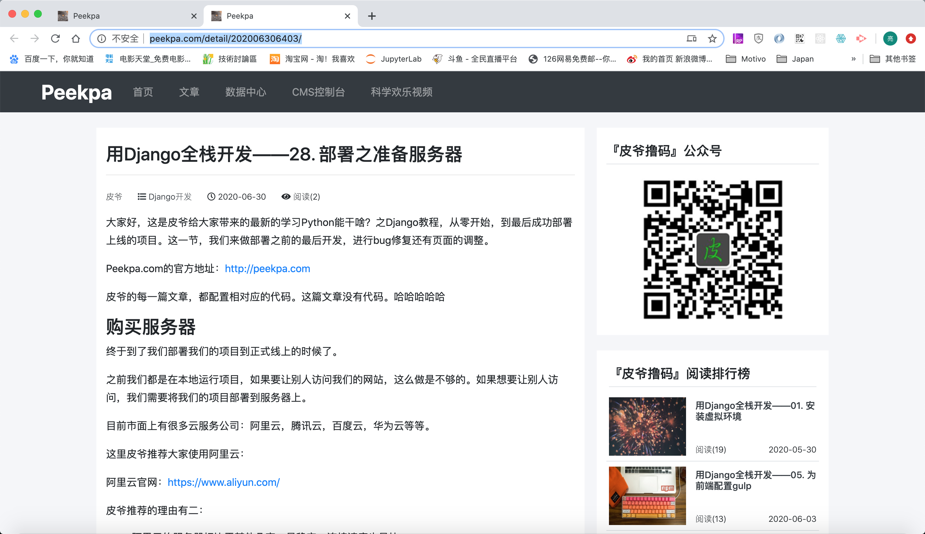Click the Alipay security shield extension

point(758,38)
